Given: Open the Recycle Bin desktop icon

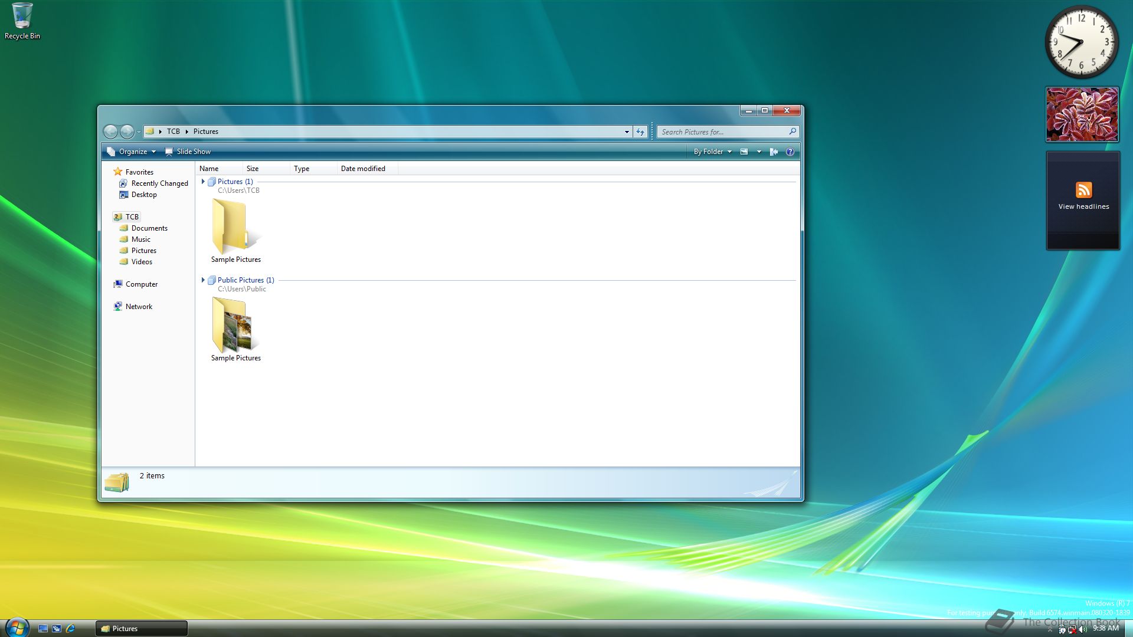Looking at the screenshot, I should 22,21.
